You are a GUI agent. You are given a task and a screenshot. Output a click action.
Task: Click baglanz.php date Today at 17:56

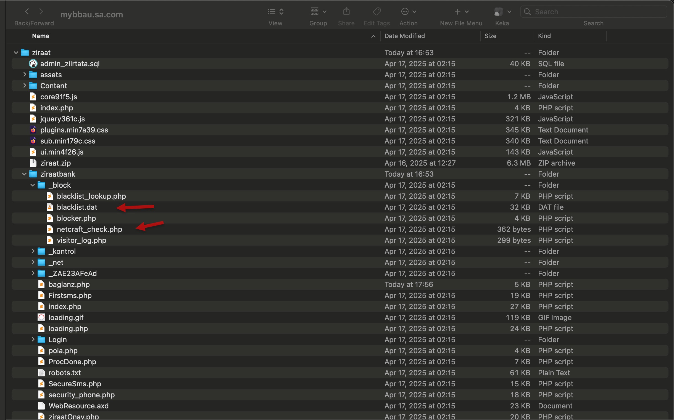tap(409, 285)
